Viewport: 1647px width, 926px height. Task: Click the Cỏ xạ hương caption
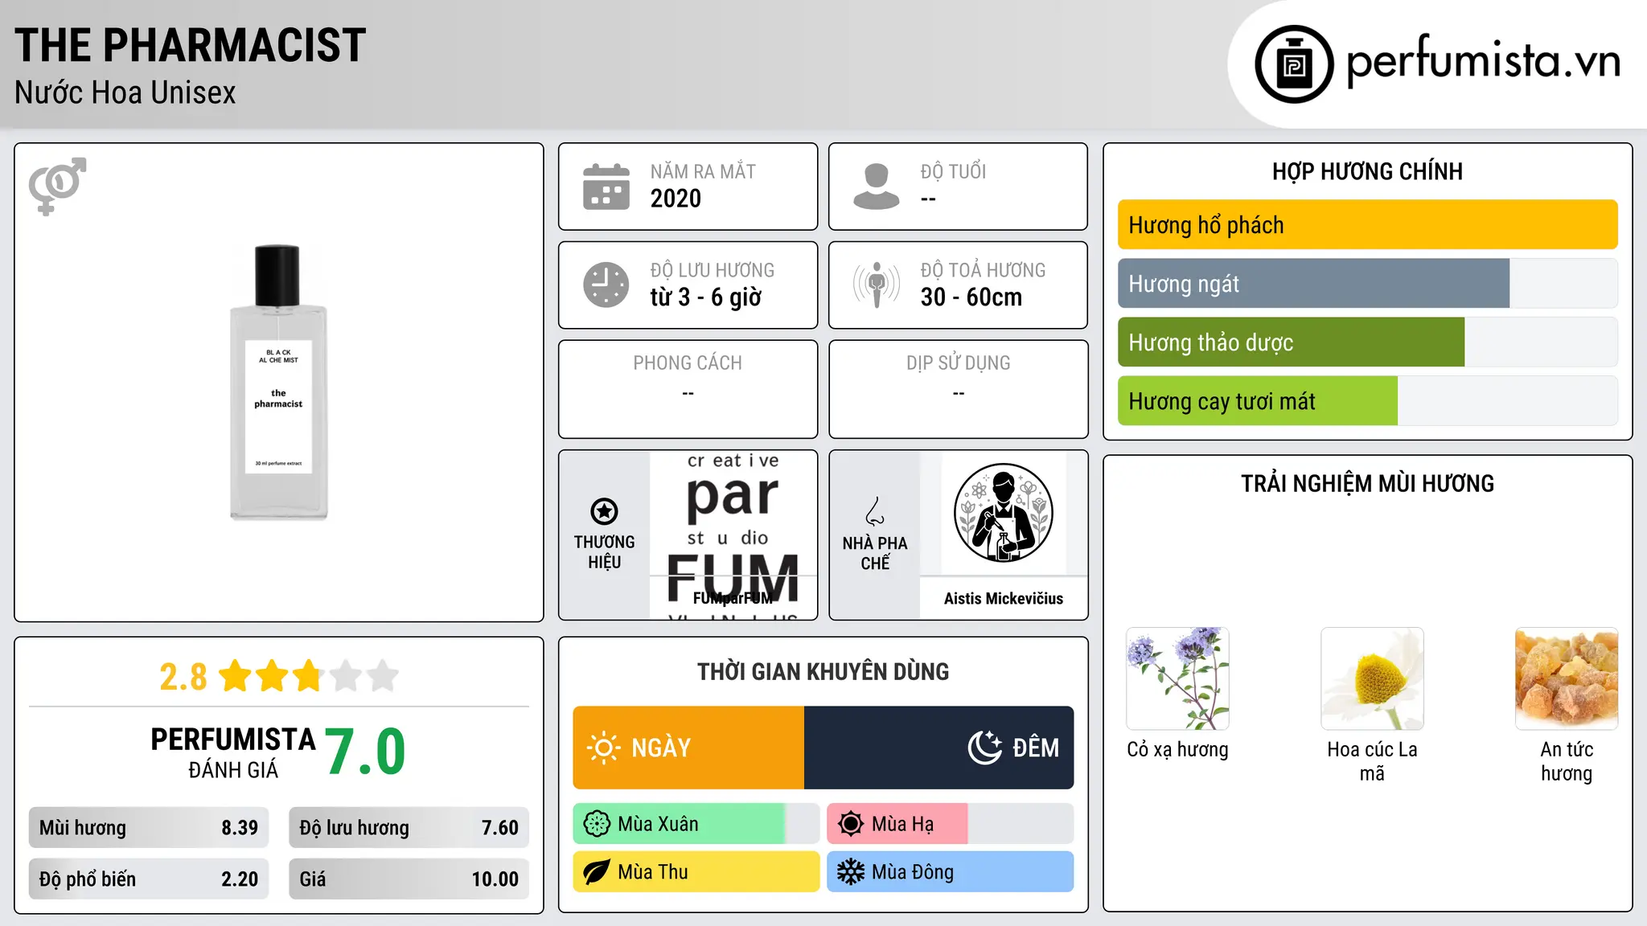(1178, 750)
